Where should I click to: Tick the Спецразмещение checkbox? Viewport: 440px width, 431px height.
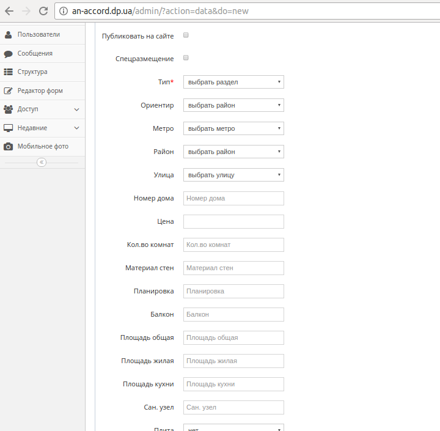pyautogui.click(x=186, y=58)
